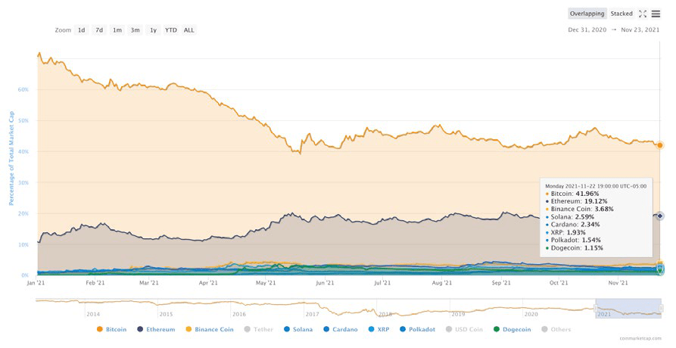Set zoom range to YTD

pyautogui.click(x=171, y=30)
